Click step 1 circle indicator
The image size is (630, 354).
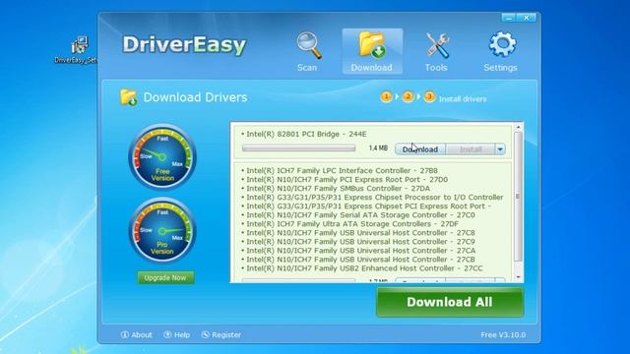pyautogui.click(x=386, y=96)
